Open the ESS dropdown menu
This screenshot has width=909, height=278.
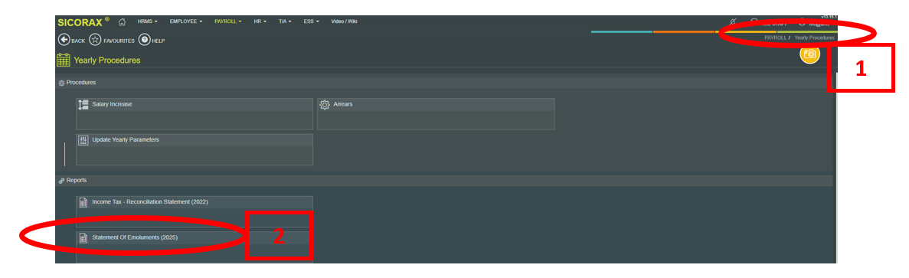click(x=311, y=21)
